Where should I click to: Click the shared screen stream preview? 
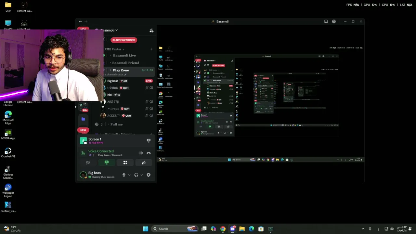point(260,104)
